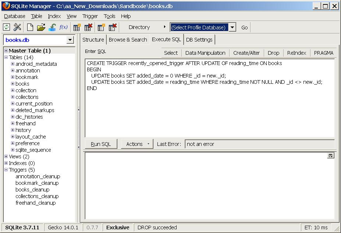341x233 pixels.
Task: Switch to the Structure tab
Action: point(93,40)
